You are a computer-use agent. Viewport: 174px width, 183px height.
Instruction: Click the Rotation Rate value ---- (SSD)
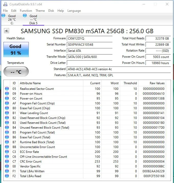158,51
